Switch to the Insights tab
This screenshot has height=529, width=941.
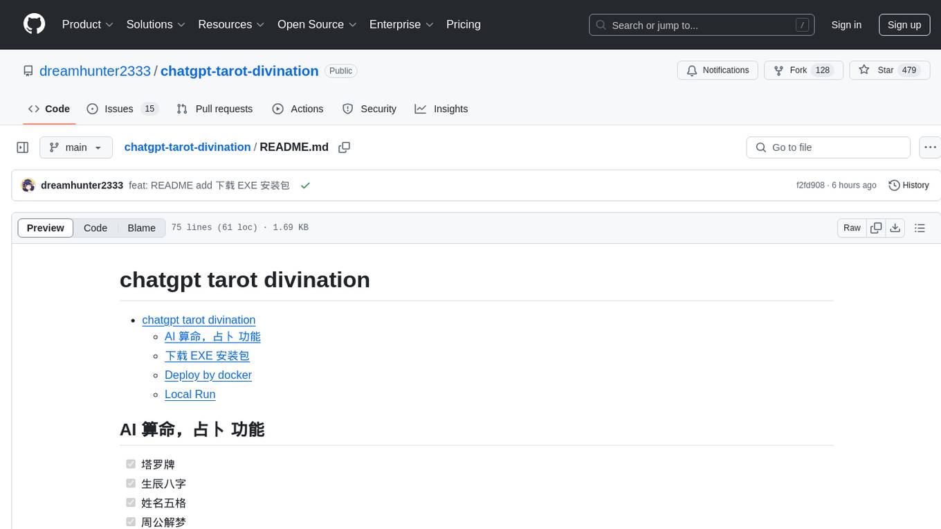(x=441, y=109)
